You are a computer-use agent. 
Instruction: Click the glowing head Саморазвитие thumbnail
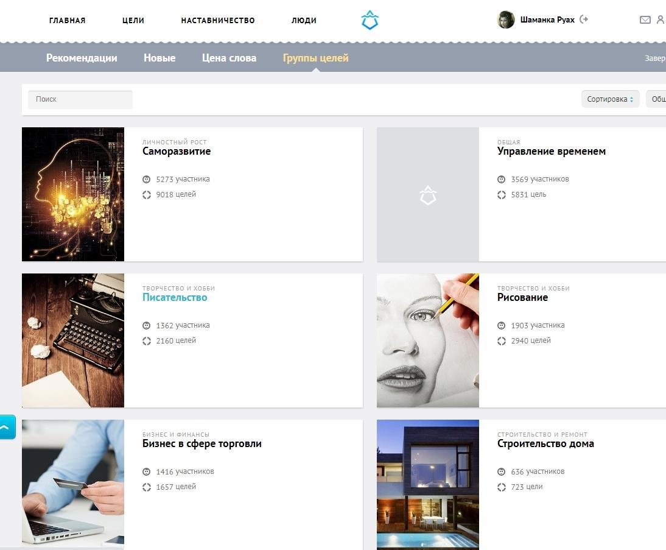[73, 194]
